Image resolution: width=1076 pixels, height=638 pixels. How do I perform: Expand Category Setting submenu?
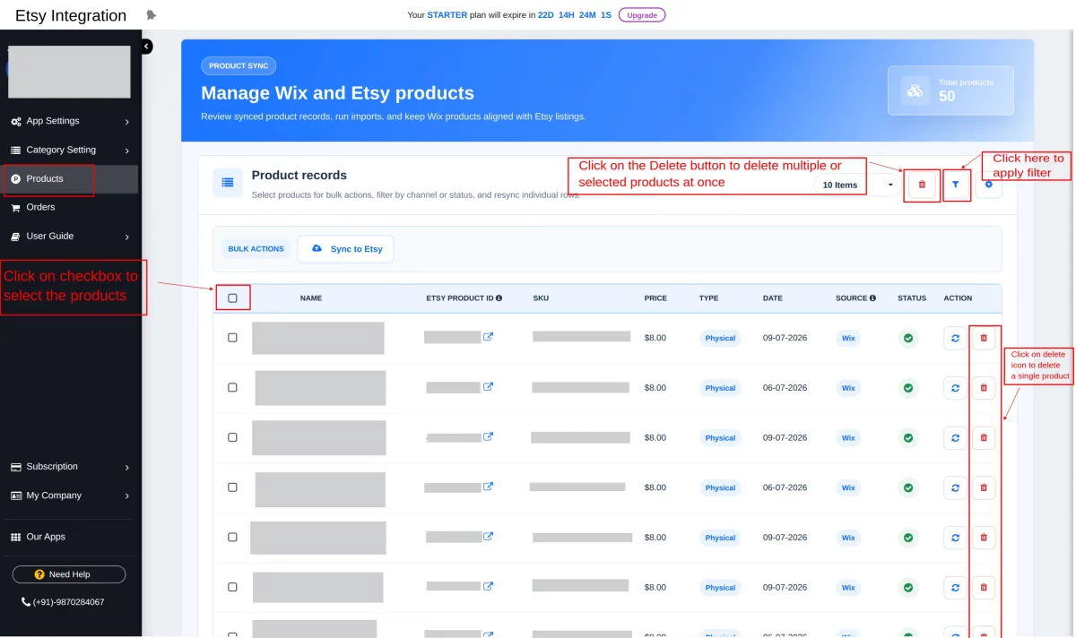coord(71,150)
